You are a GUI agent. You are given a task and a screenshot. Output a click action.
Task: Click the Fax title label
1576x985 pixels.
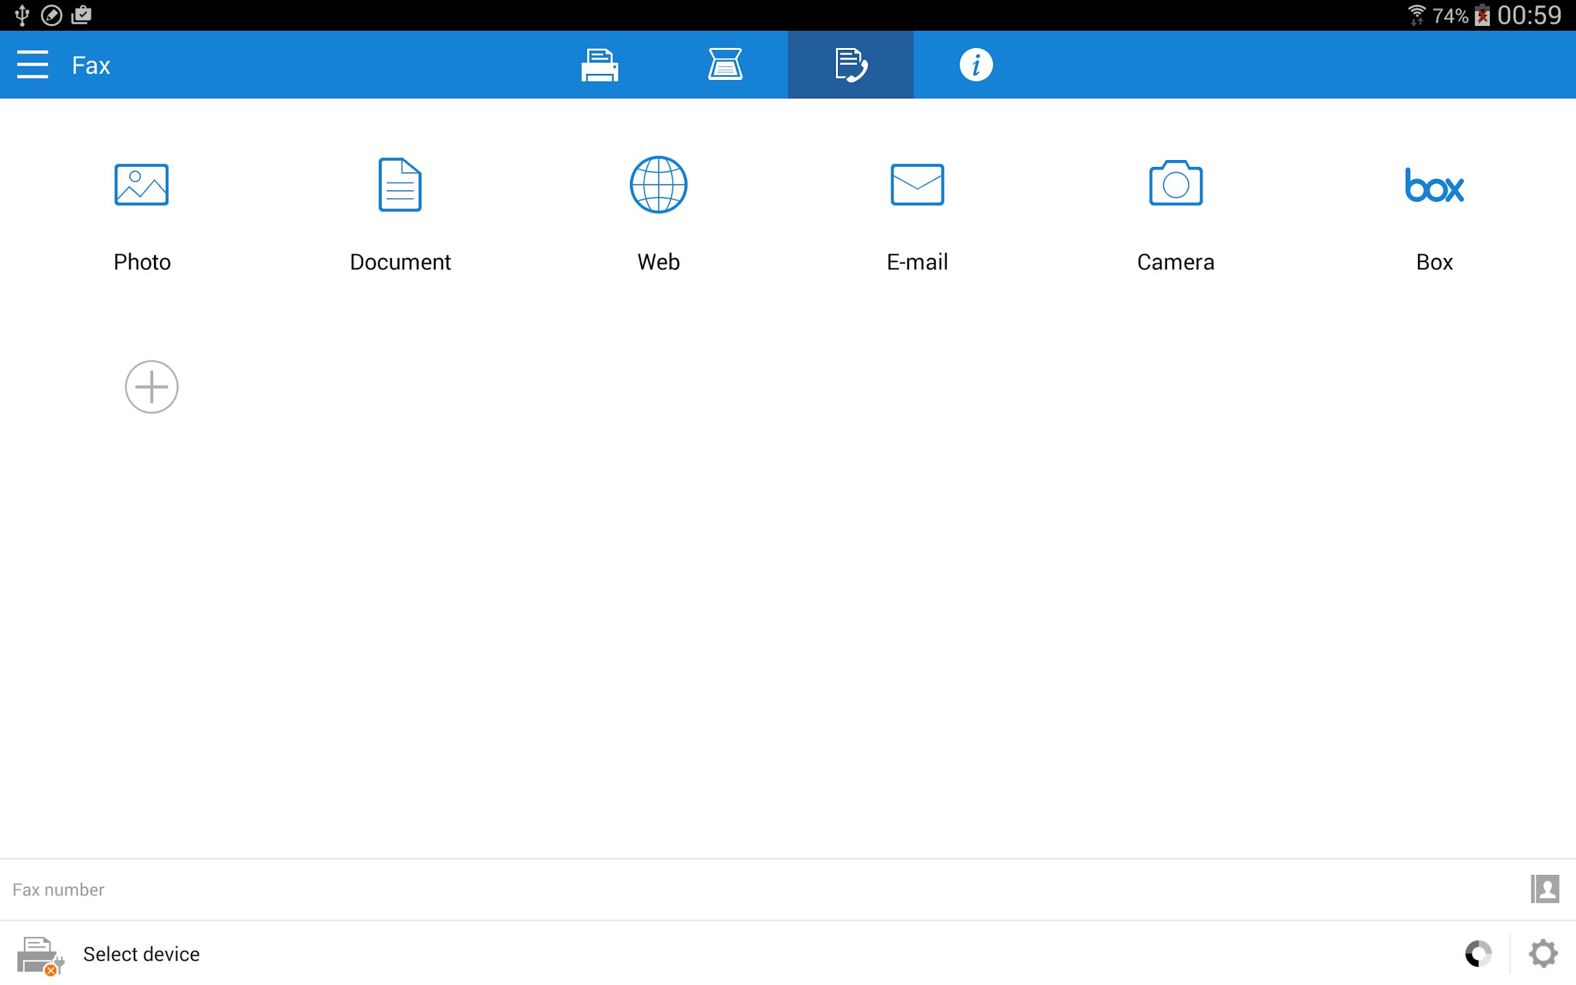pos(91,66)
